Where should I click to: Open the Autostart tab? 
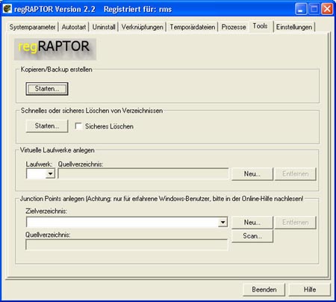[x=74, y=27]
